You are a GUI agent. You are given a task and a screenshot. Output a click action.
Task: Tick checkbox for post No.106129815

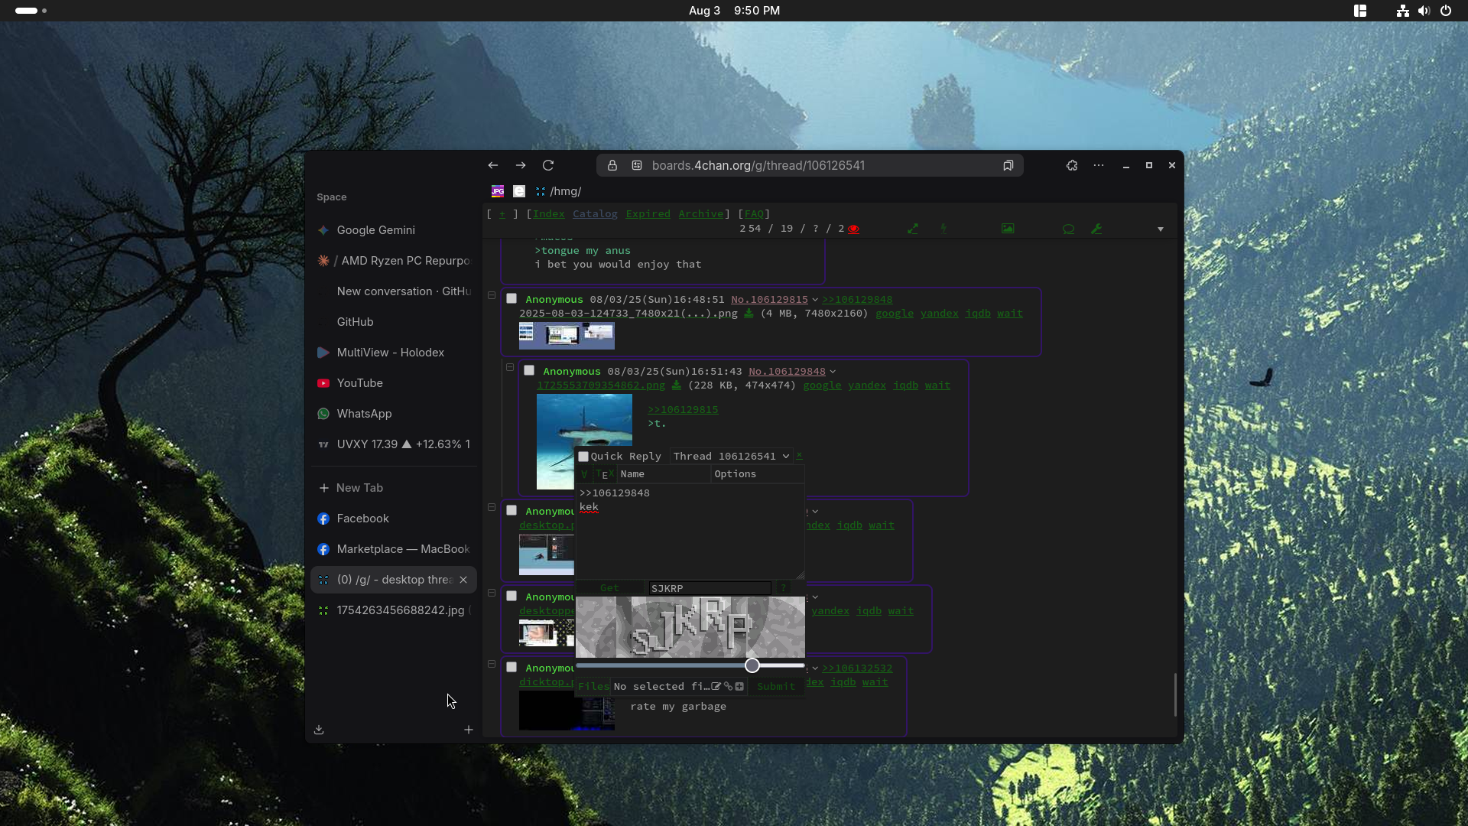pyautogui.click(x=512, y=299)
